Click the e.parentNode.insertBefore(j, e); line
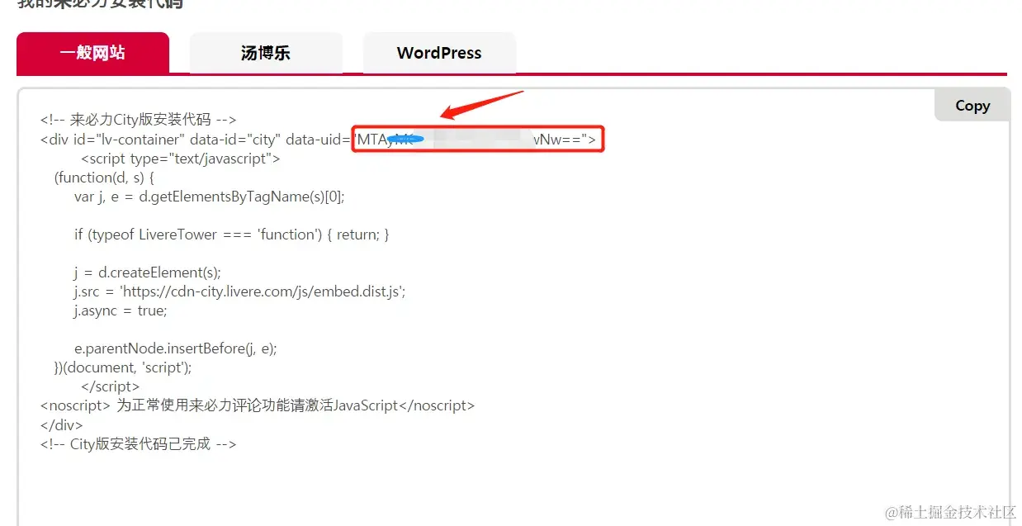Screen dimensions: 1022x526 [x=176, y=348]
